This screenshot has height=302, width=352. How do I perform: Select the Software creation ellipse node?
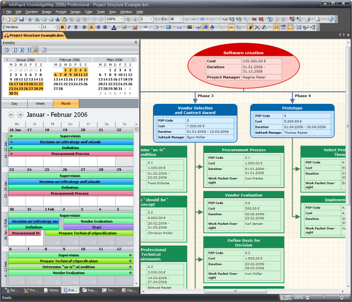pos(243,53)
